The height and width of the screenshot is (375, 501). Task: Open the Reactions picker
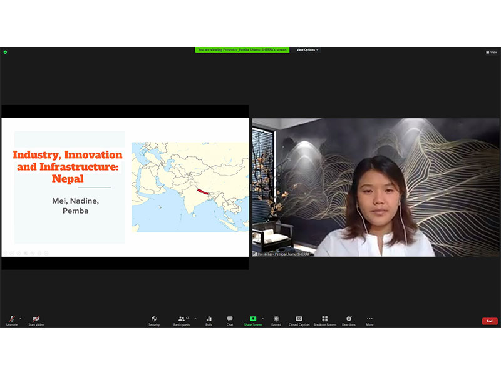(x=349, y=320)
